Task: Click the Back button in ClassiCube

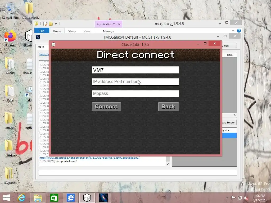Action: click(169, 107)
